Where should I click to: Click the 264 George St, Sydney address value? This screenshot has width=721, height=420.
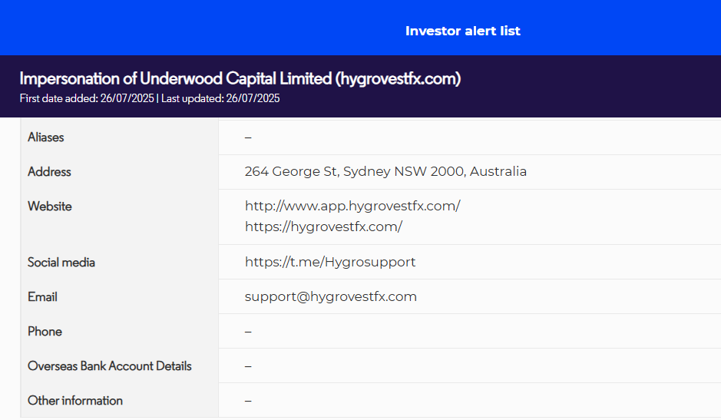click(385, 171)
